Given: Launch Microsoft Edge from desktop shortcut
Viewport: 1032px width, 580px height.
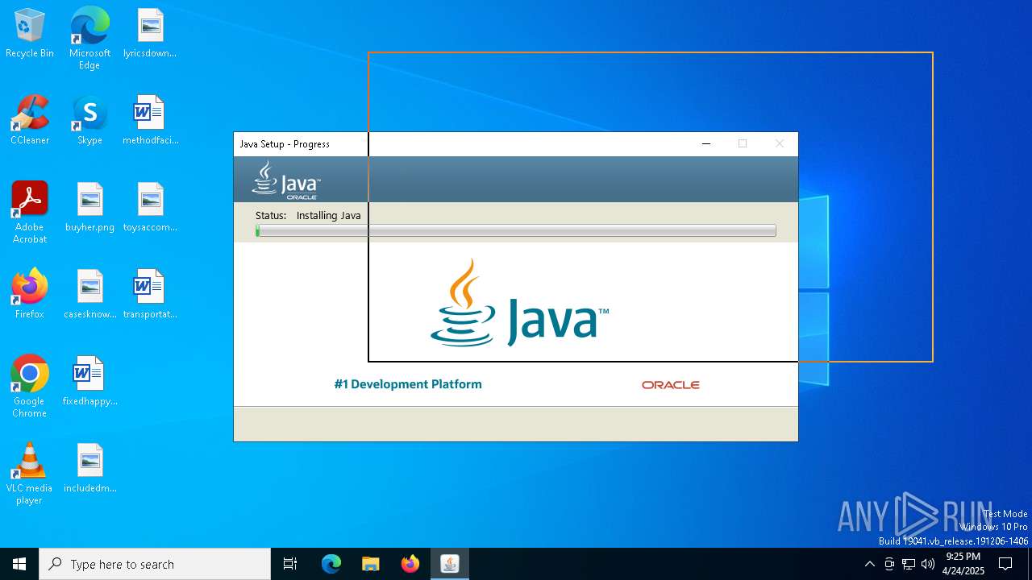Looking at the screenshot, I should (x=89, y=39).
